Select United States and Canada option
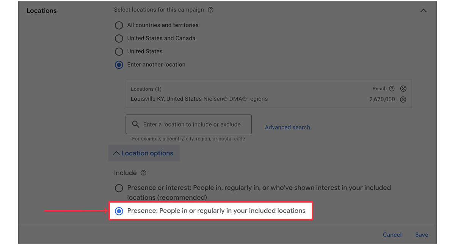455x245 pixels. pos(119,39)
